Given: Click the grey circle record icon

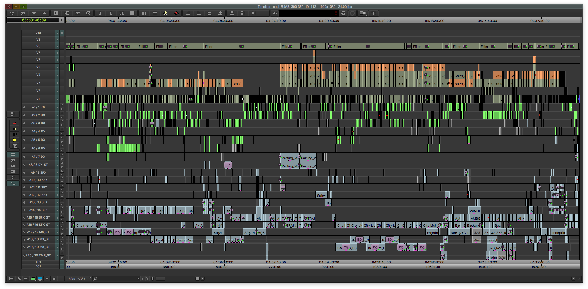Looking at the screenshot, I should tap(352, 13).
